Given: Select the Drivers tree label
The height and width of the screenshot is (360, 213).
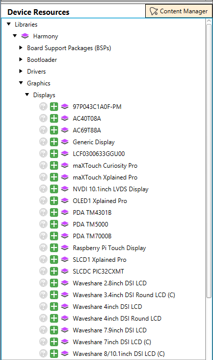Looking at the screenshot, I should pos(36,72).
